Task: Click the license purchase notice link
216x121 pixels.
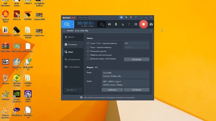Action: 109,97
